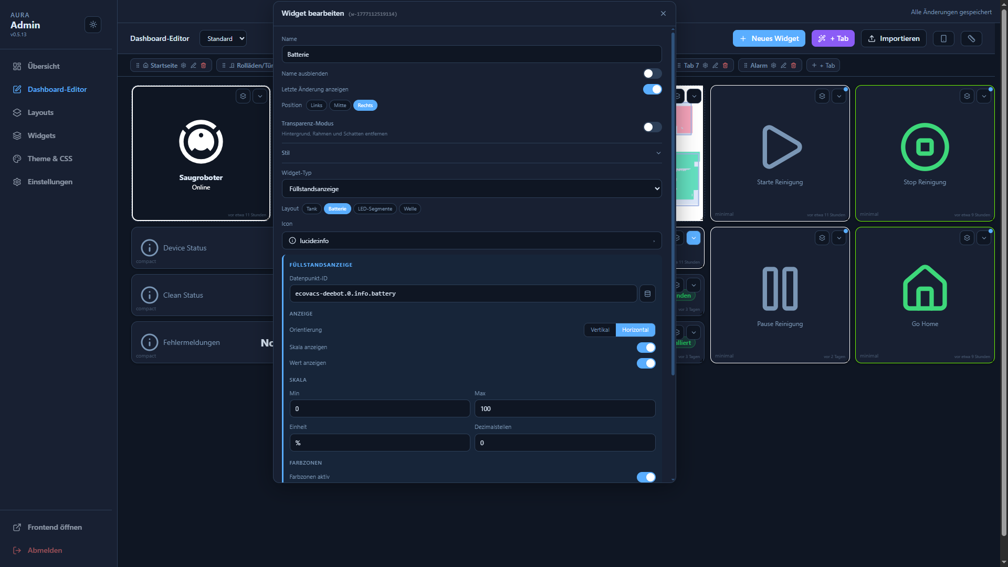Open the Standard dashboard selector
This screenshot has width=1008, height=567.
pos(223,38)
